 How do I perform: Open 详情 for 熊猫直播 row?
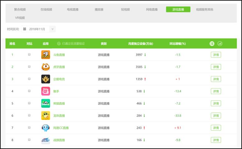[216, 103]
